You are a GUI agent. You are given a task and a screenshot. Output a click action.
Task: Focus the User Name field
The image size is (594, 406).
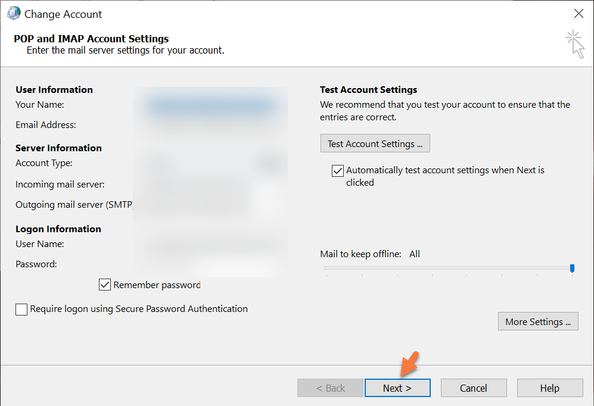[x=210, y=244]
